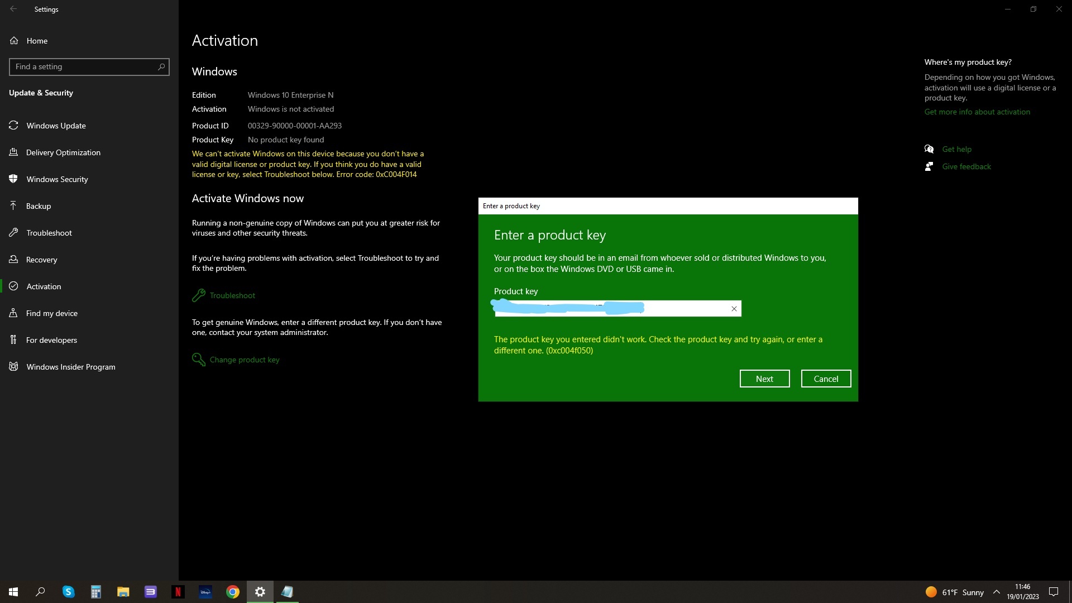1072x603 pixels.
Task: Click Change product key link
Action: [x=244, y=360]
